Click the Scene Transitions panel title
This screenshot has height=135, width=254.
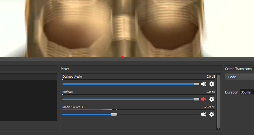pyautogui.click(x=238, y=69)
